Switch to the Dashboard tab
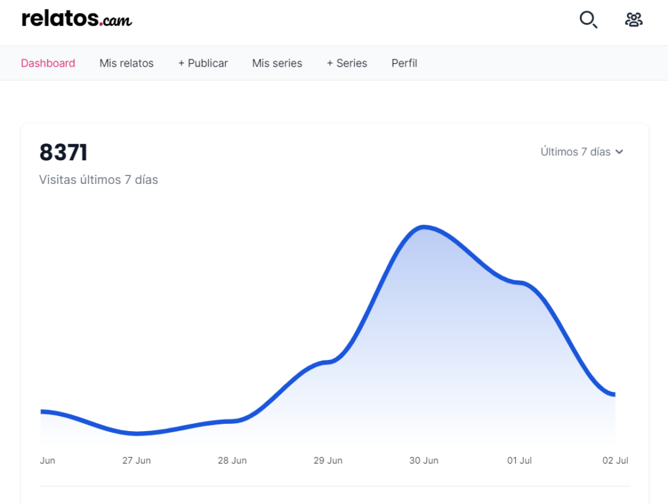The width and height of the screenshot is (668, 504). click(48, 63)
